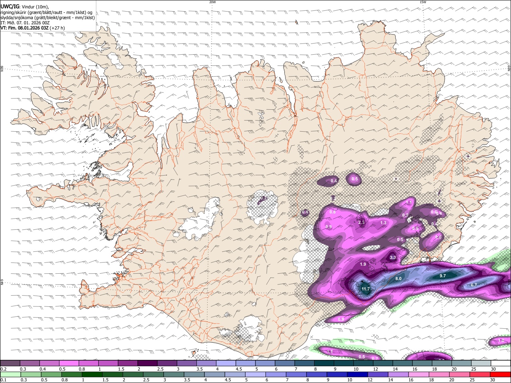Click the 15W longitude label

coord(423,2)
